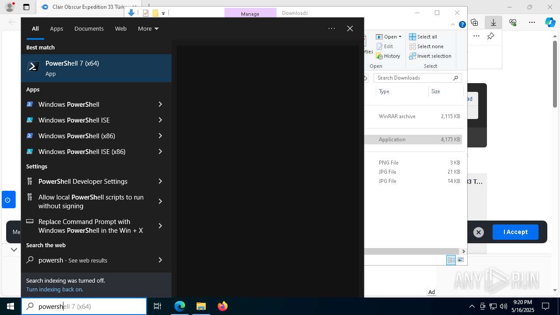Expand options for Windows PowerShell
The width and height of the screenshot is (560, 315).
coord(160,104)
